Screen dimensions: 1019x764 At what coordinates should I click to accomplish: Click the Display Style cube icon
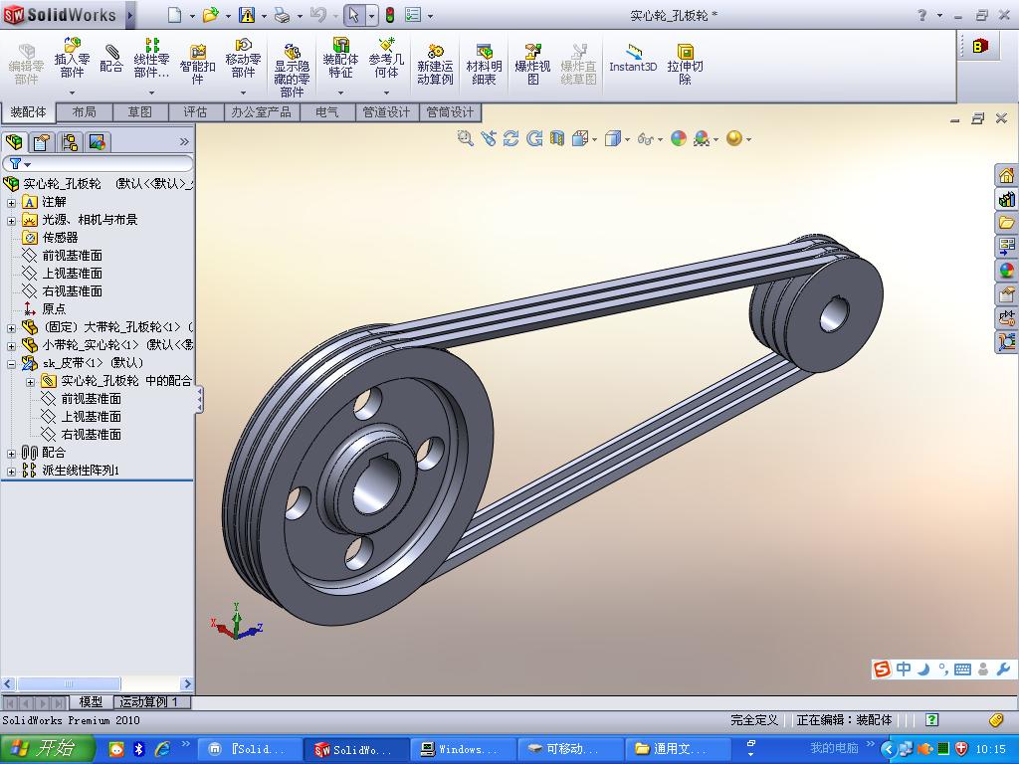click(x=612, y=138)
